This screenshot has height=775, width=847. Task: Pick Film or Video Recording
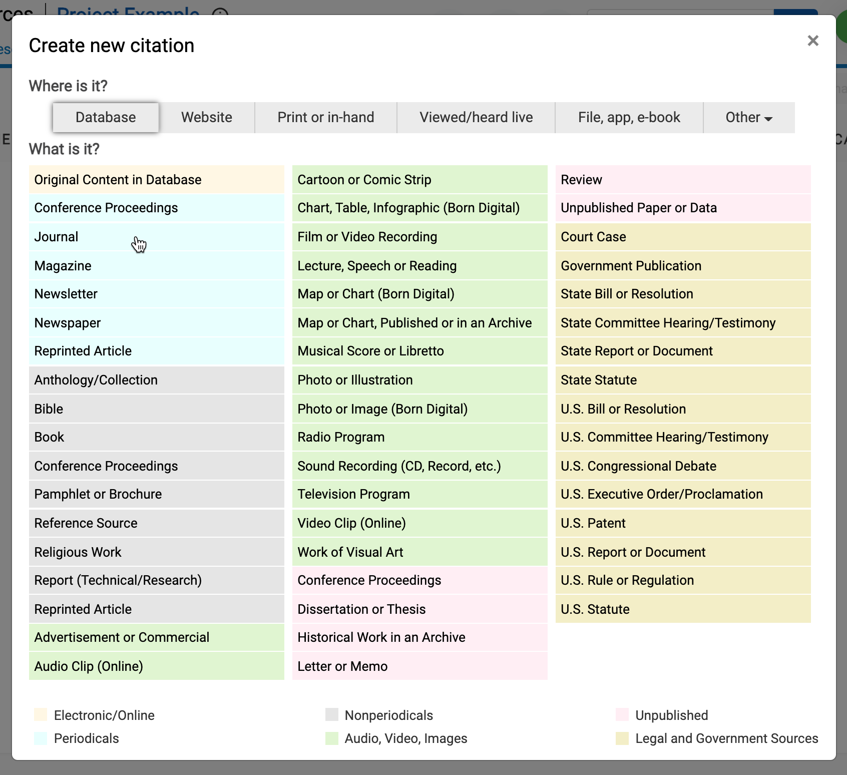420,237
